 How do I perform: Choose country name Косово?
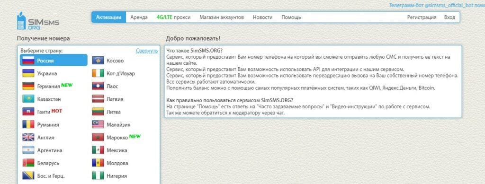115,61
